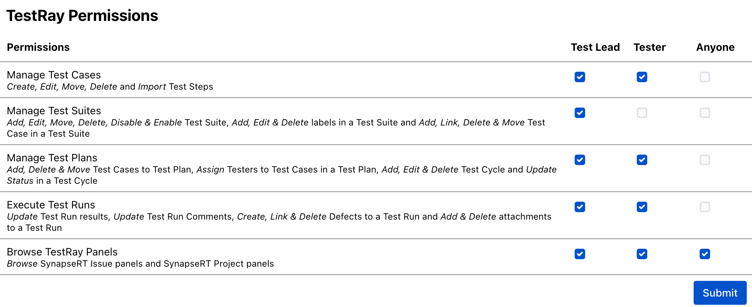Click the Manage Test Suites permission title
Image resolution: width=752 pixels, height=307 pixels.
click(x=54, y=111)
